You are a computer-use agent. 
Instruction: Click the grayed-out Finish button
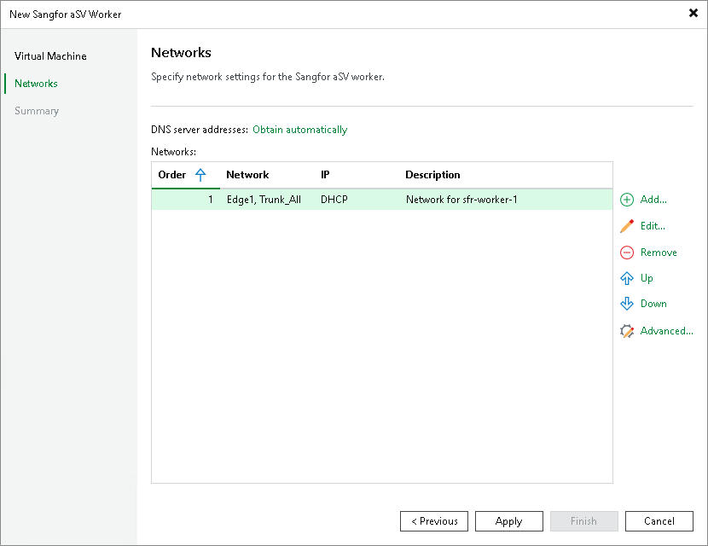coord(583,521)
